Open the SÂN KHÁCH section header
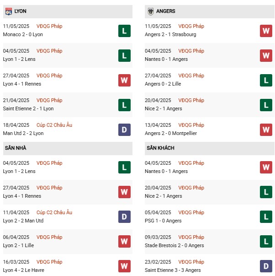Viewport: 275px width, 276px height. 209,148
